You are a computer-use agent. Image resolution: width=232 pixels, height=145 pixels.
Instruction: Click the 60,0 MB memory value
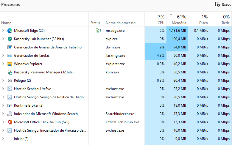(180, 56)
